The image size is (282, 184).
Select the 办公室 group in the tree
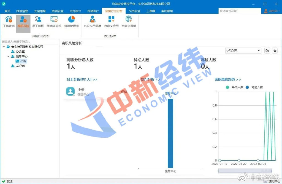pyautogui.click(x=20, y=51)
